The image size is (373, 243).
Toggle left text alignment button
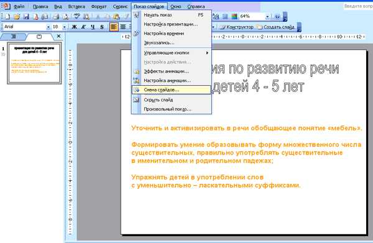[114, 27]
